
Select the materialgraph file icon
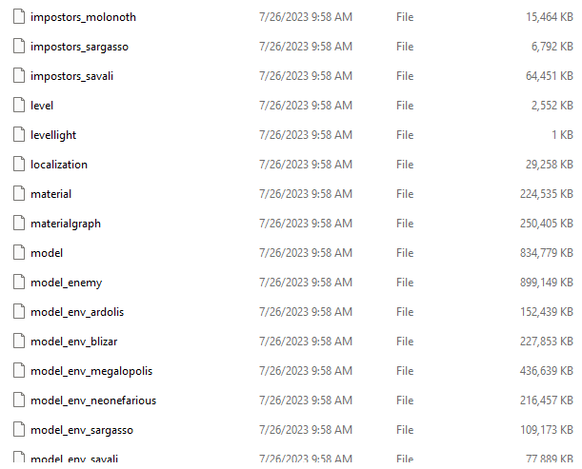19,224
